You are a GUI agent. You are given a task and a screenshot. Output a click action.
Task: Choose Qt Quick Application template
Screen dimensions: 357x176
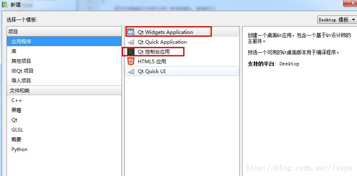click(x=182, y=42)
